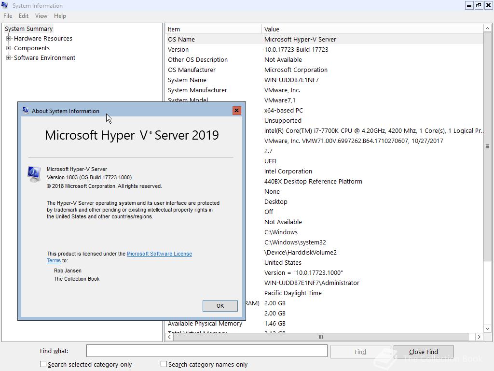Click the Close Find button
This screenshot has height=371, width=494.
click(x=424, y=352)
